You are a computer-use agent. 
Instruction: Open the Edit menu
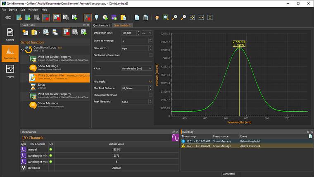[23, 10]
